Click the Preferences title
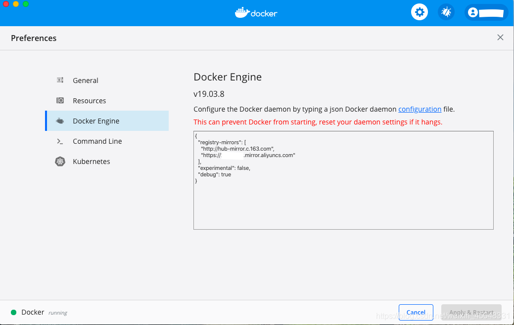514x325 pixels. click(x=34, y=38)
